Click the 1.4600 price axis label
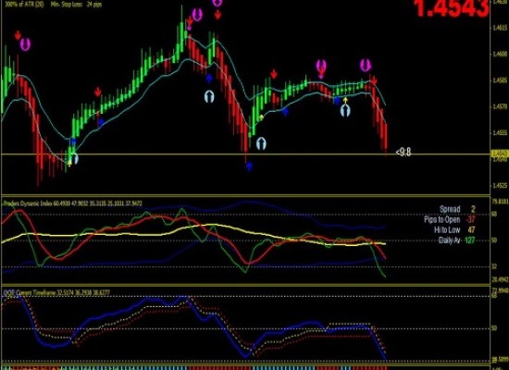 coord(500,54)
